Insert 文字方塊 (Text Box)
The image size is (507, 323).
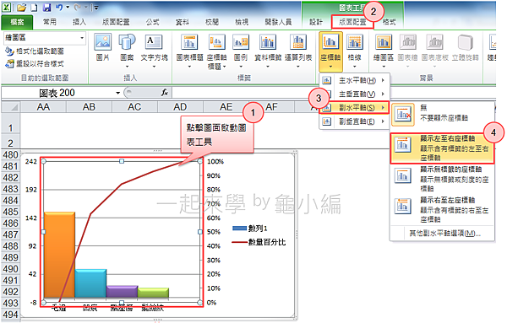pos(154,51)
